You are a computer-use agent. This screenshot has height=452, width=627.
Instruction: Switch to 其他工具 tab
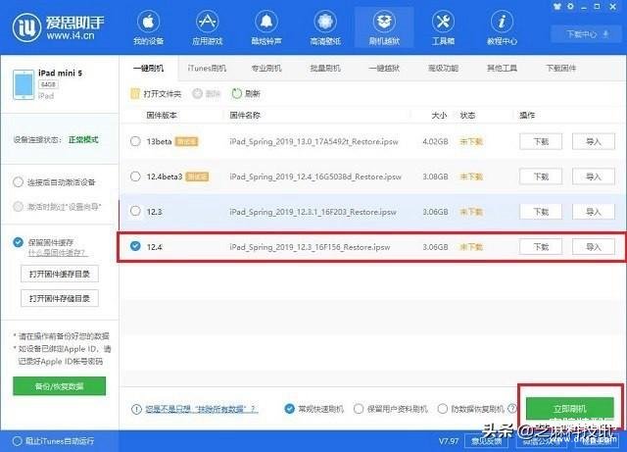[502, 69]
